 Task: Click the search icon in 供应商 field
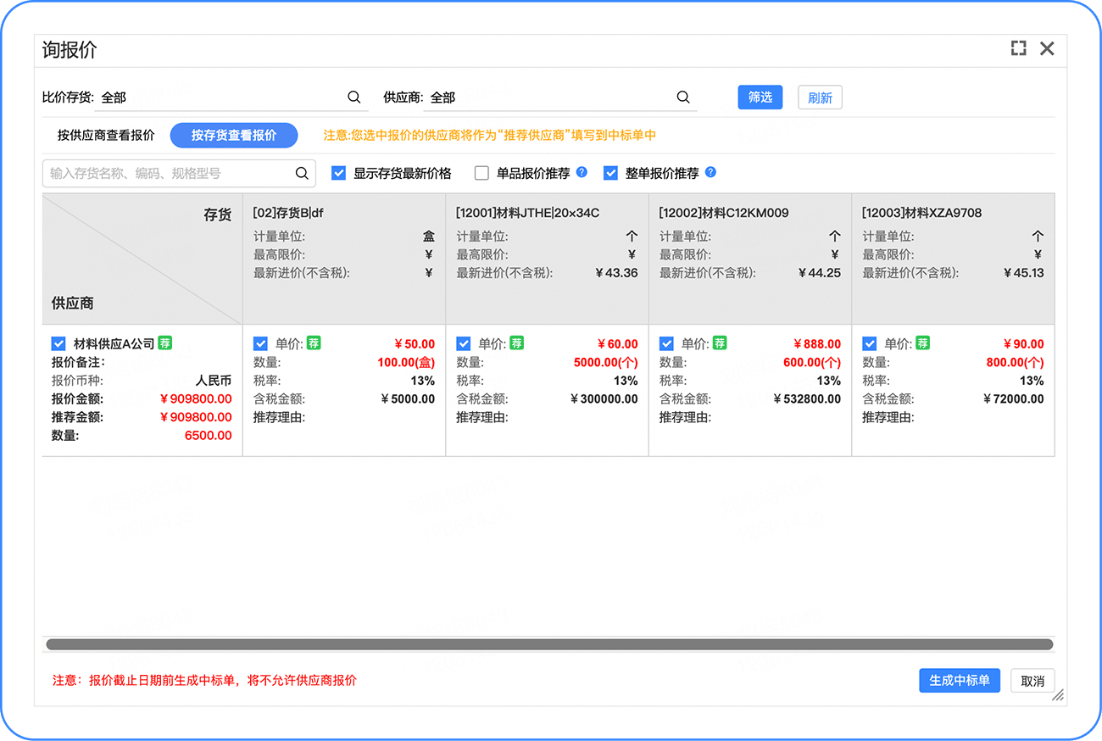tap(683, 97)
